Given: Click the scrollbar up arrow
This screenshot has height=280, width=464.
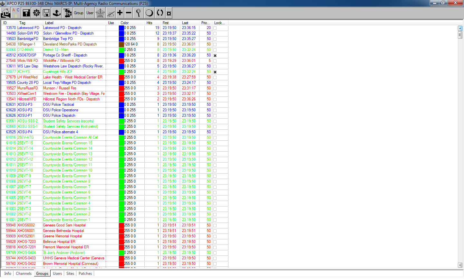Looking at the screenshot, I should (460, 28).
